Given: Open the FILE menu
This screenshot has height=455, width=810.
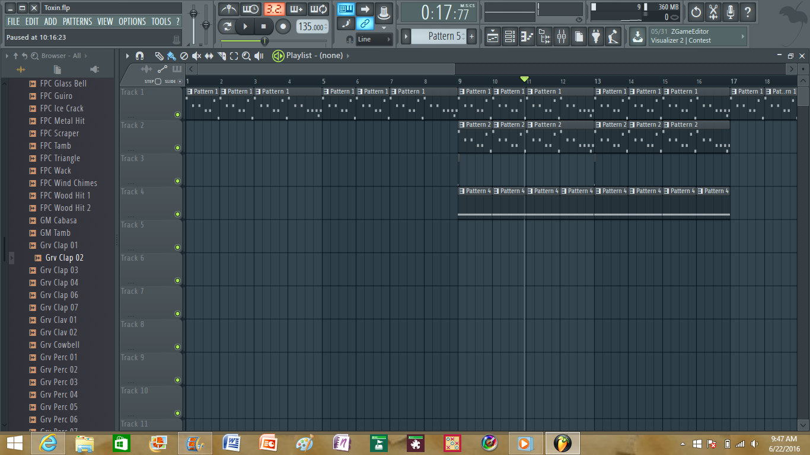Looking at the screenshot, I should [13, 21].
